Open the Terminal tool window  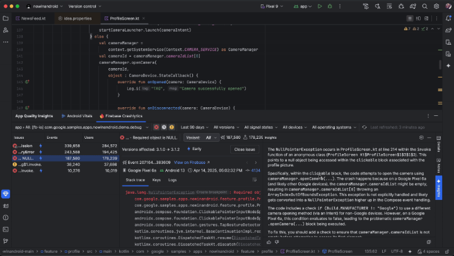pos(6,230)
